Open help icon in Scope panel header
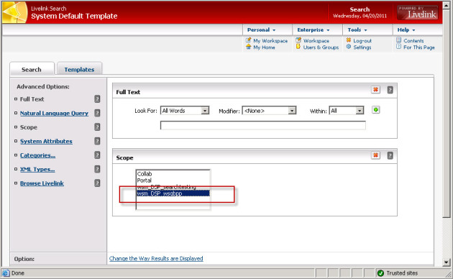Image resolution: width=453 pixels, height=279 pixels. (390, 155)
